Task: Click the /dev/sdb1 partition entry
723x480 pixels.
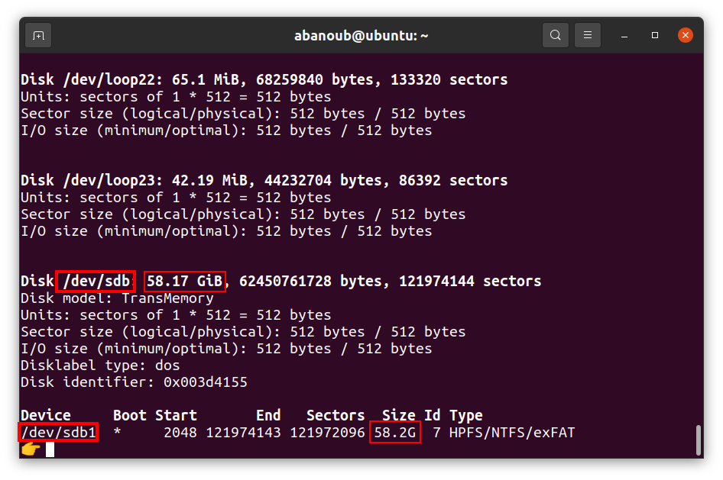Action: (x=58, y=433)
